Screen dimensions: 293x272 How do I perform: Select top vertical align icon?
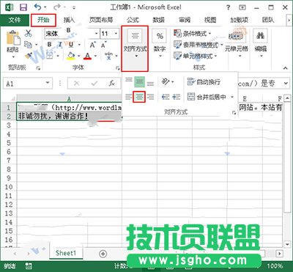coord(129,80)
